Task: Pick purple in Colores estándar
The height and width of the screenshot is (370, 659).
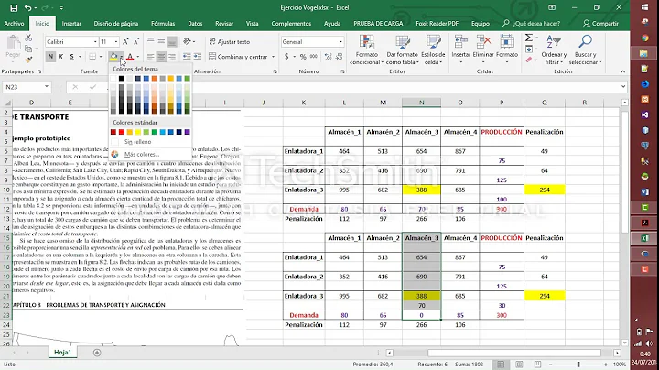Action: coord(187,132)
